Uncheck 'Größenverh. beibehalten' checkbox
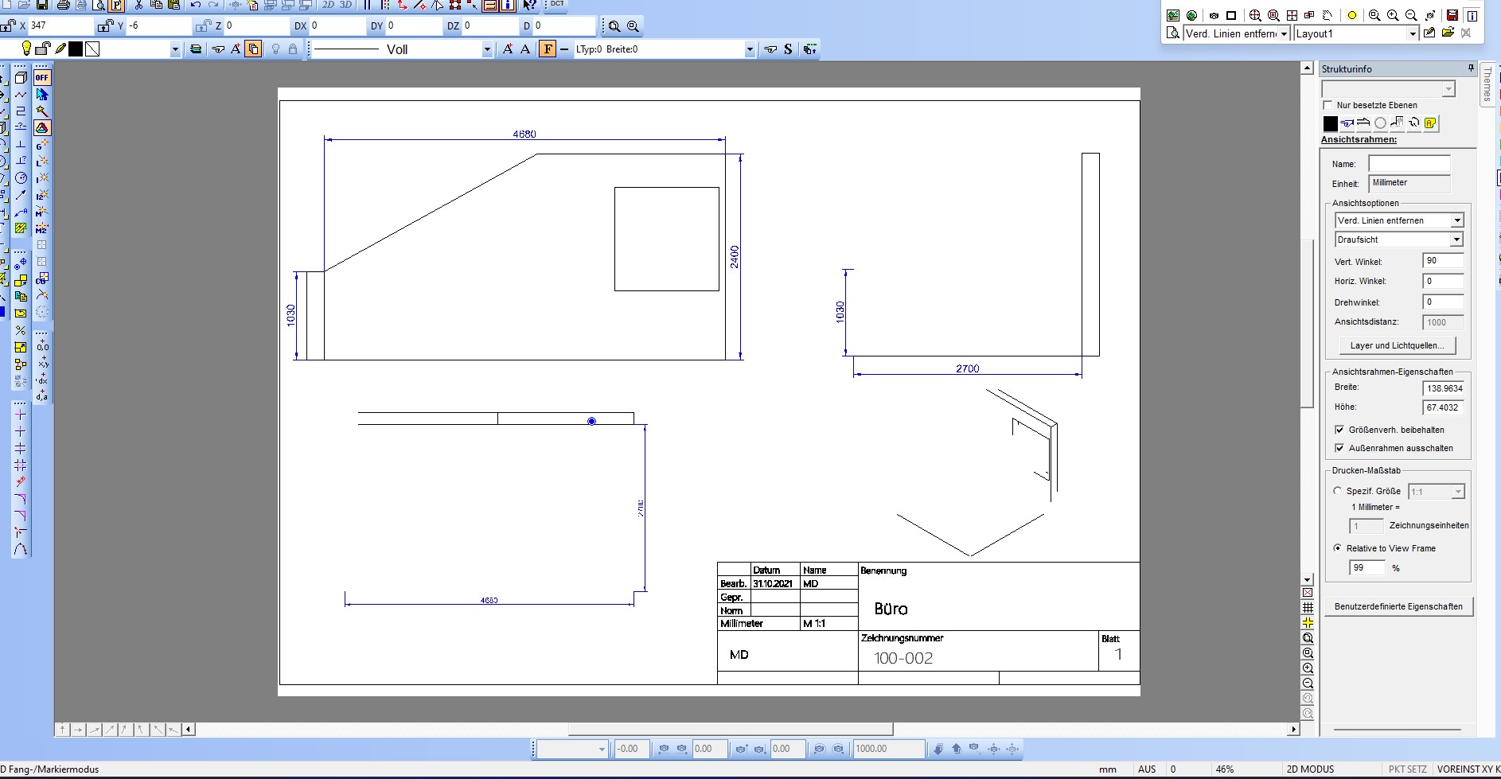1501x779 pixels. (1339, 430)
